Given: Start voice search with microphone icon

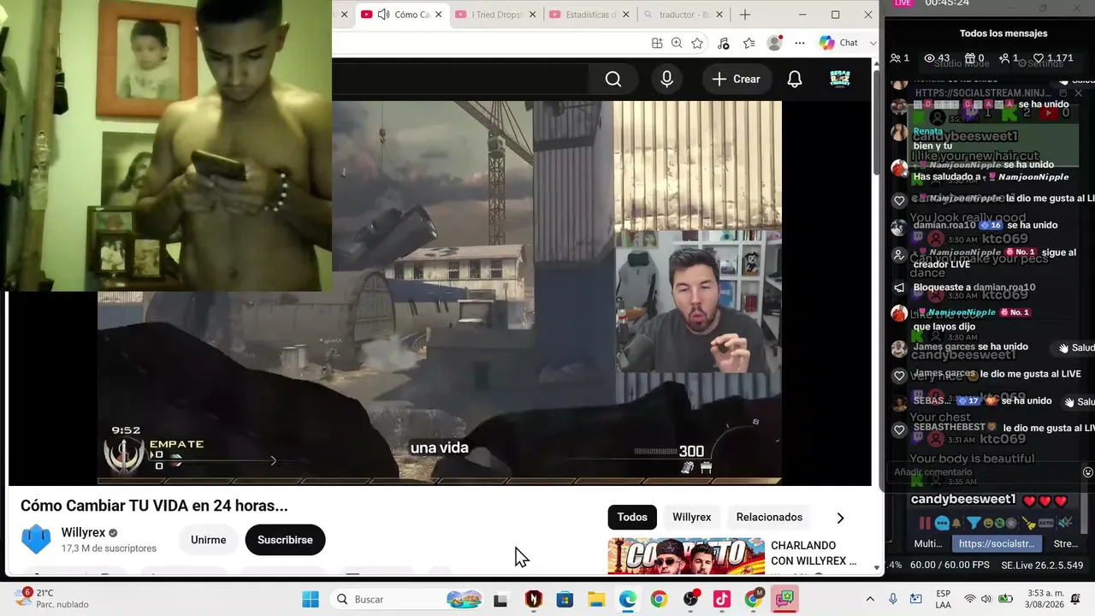Looking at the screenshot, I should [x=667, y=80].
